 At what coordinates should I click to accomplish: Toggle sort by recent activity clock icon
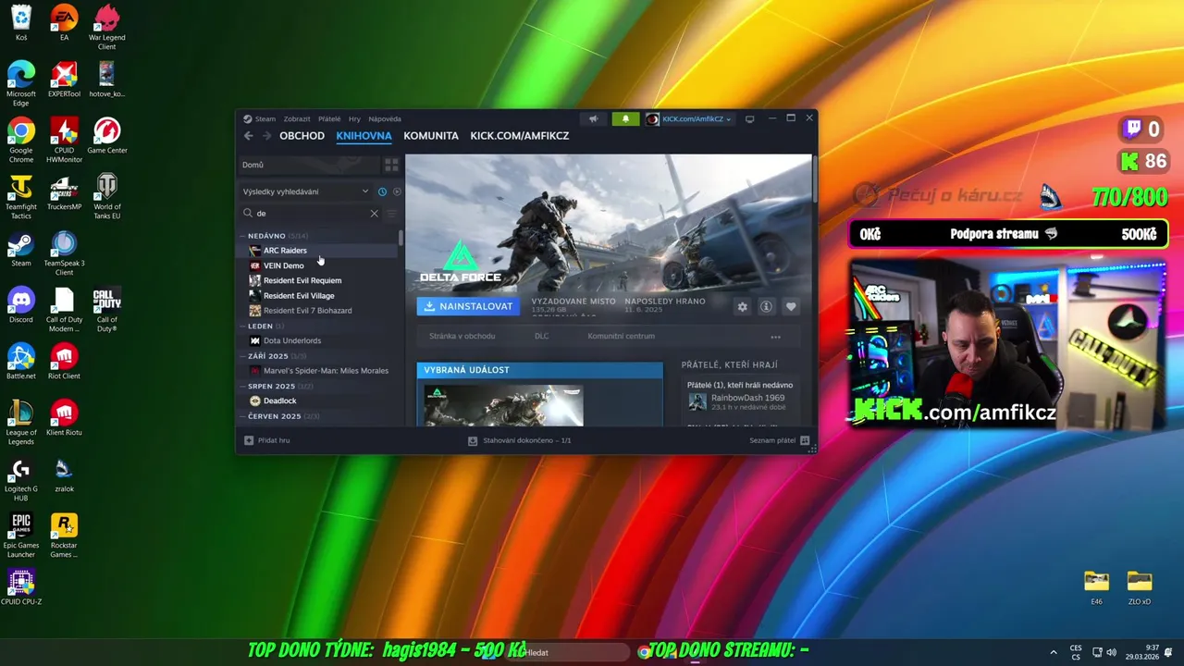(382, 191)
